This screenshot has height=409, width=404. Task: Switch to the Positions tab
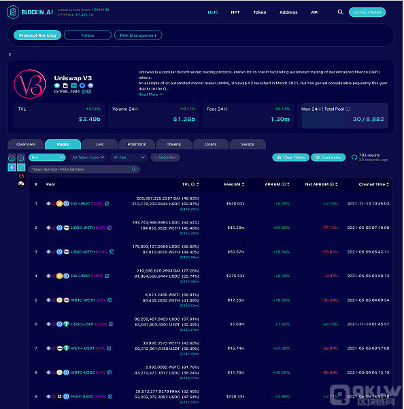point(137,144)
